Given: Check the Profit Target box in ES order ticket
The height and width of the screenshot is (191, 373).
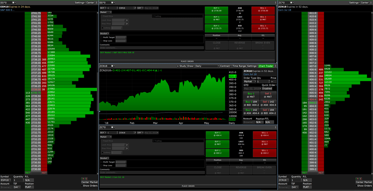Looking at the screenshot, I should click(x=101, y=37).
